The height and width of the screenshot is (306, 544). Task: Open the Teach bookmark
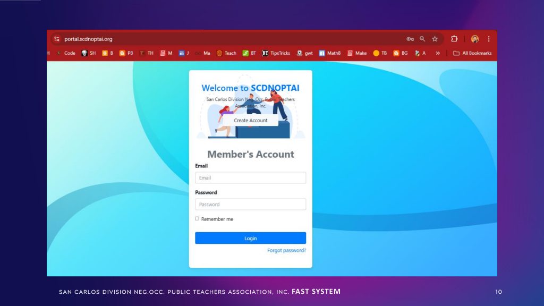tap(226, 53)
